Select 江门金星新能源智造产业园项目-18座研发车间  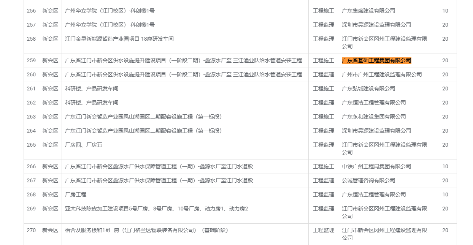pyautogui.click(x=119, y=39)
